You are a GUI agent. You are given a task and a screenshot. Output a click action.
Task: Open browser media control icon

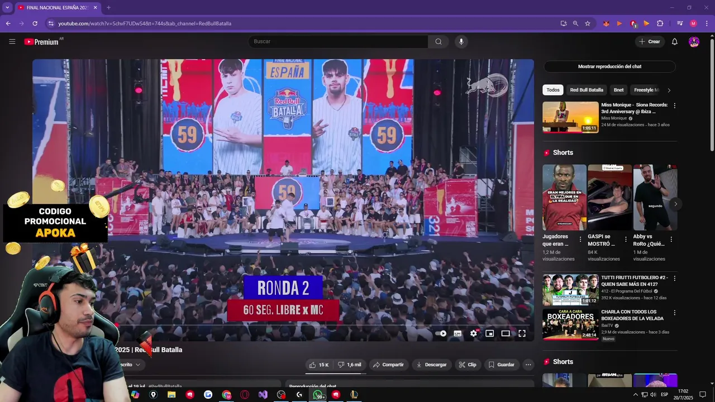click(x=680, y=23)
